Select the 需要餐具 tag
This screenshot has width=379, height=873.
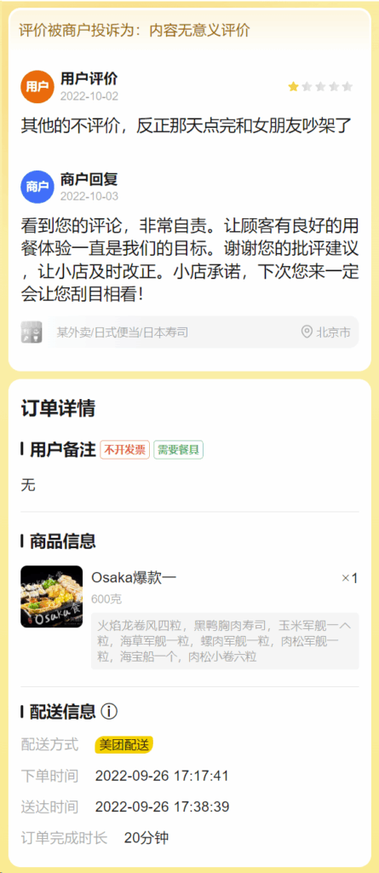pyautogui.click(x=178, y=450)
